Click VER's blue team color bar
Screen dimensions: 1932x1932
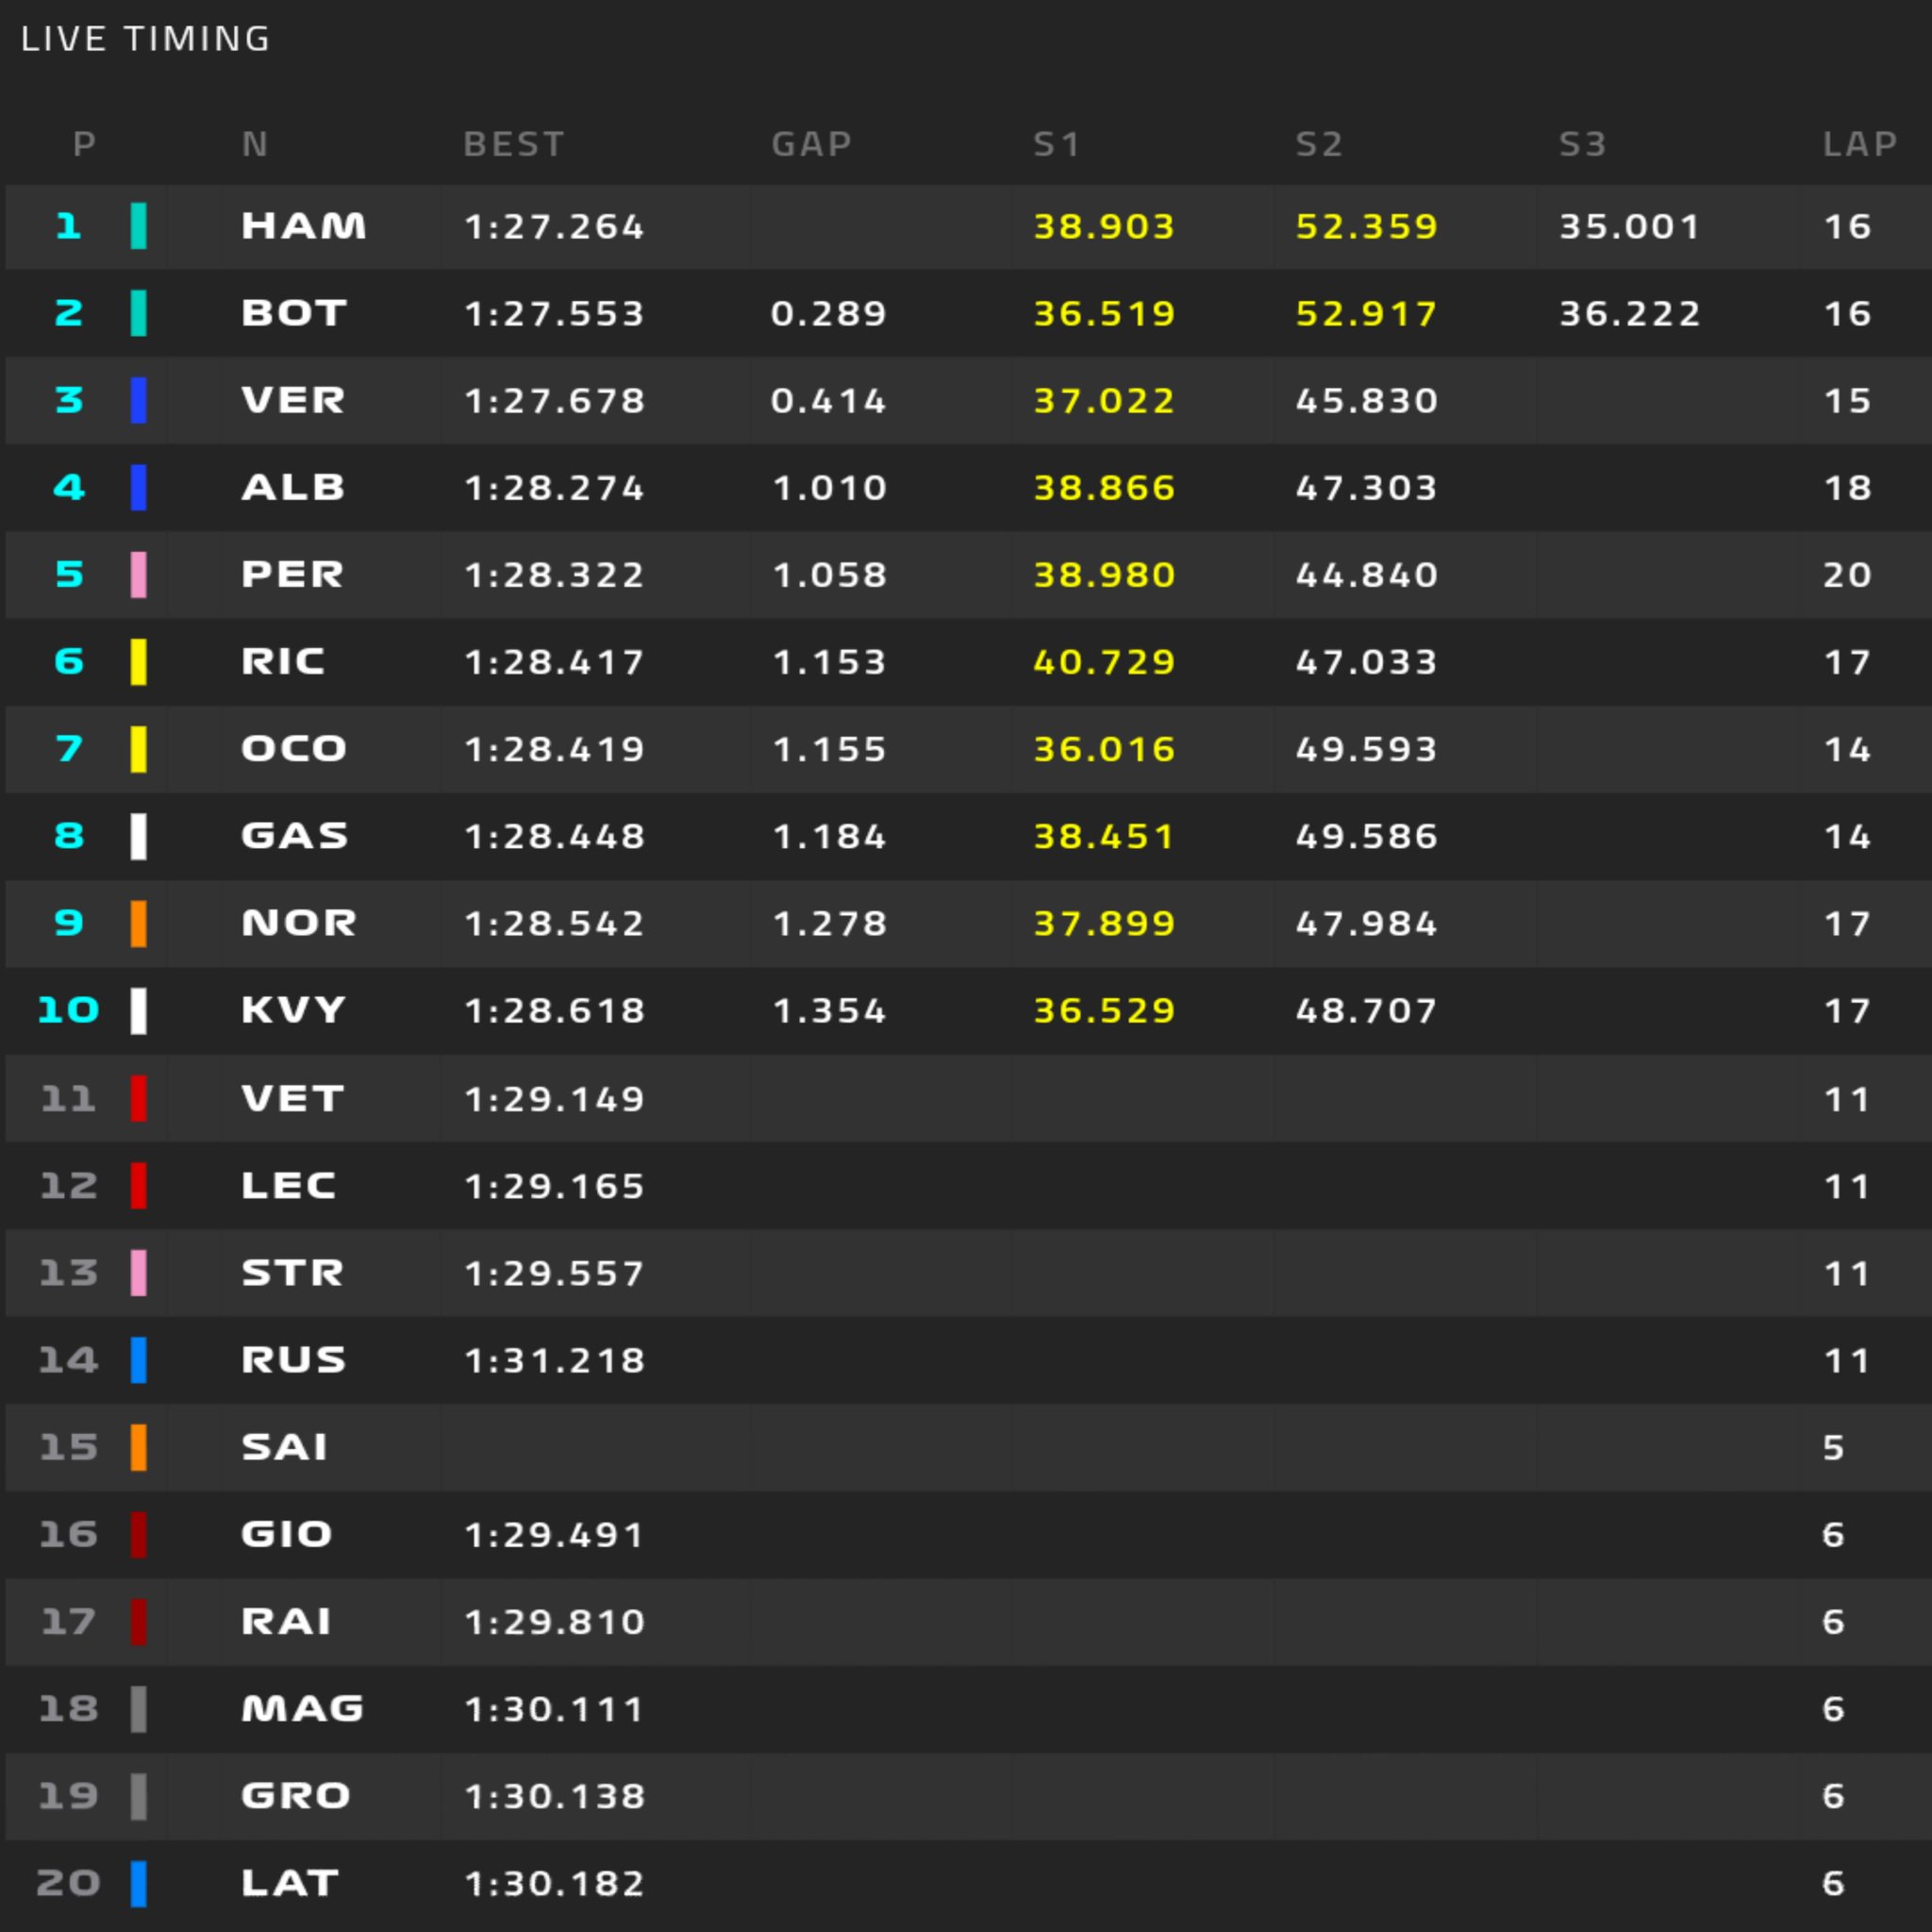pyautogui.click(x=139, y=400)
